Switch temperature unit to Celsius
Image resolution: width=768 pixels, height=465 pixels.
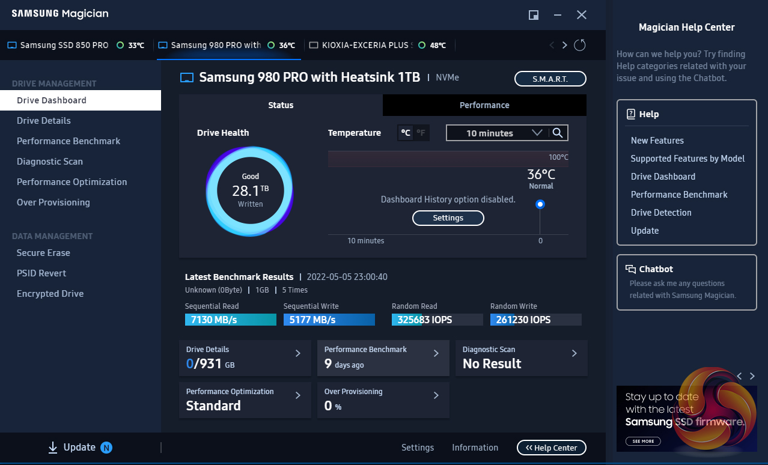pyautogui.click(x=406, y=133)
